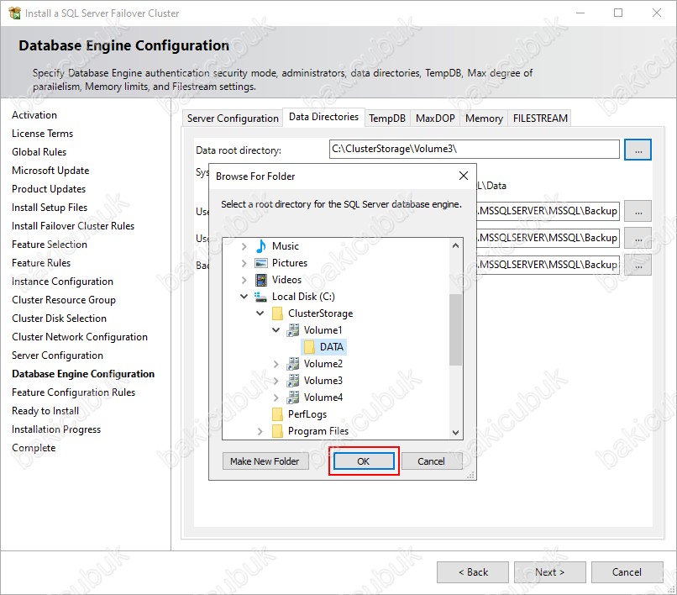Switch to the TempDB tab
Image resolution: width=677 pixels, height=595 pixels.
click(x=387, y=118)
